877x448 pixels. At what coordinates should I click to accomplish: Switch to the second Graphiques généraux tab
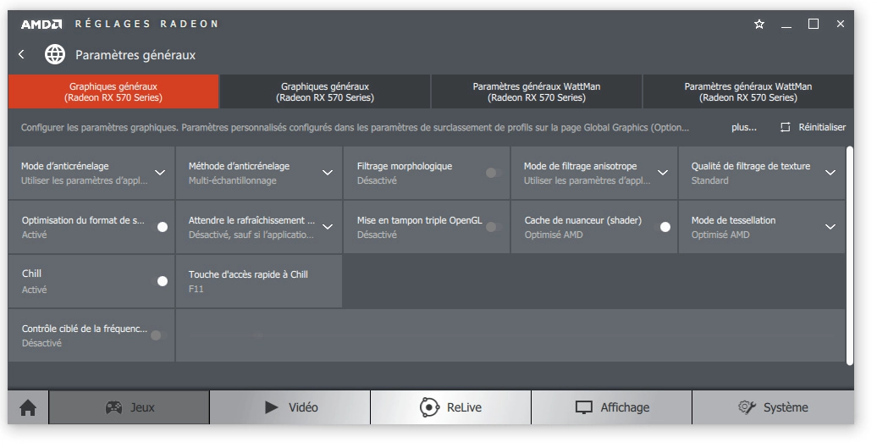click(325, 91)
